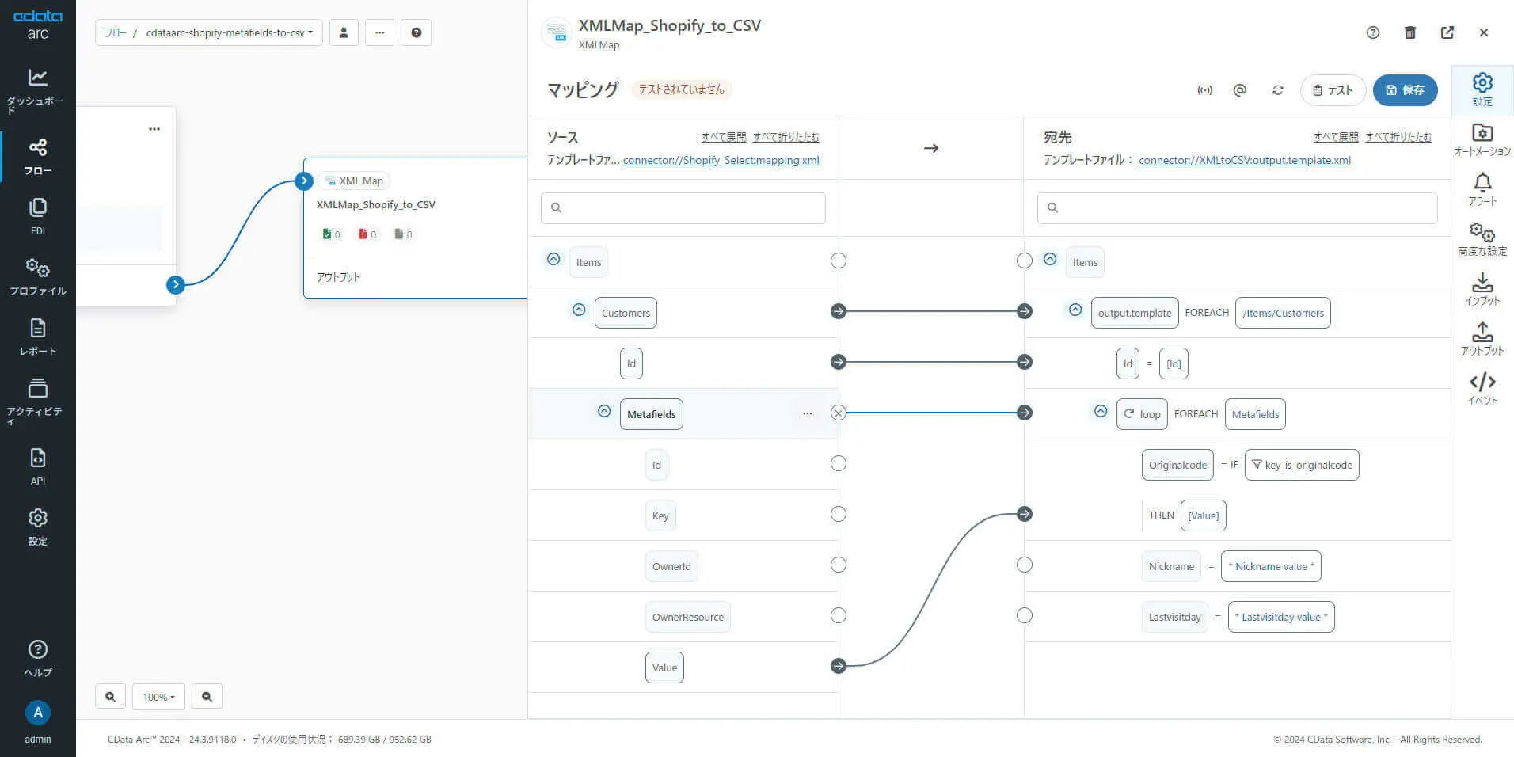Click the source search input field
Screen dimensions: 1514x757
click(x=683, y=207)
